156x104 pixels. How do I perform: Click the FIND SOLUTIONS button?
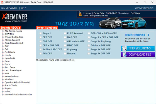tap(138, 48)
